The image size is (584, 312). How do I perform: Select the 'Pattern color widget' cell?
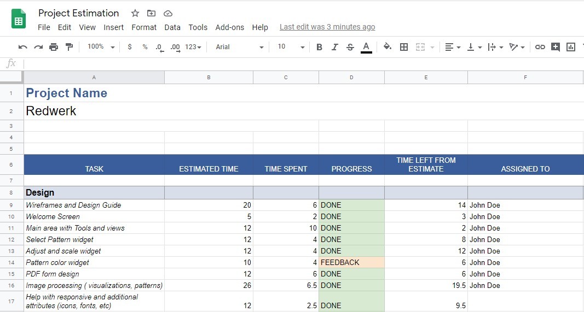(94, 262)
